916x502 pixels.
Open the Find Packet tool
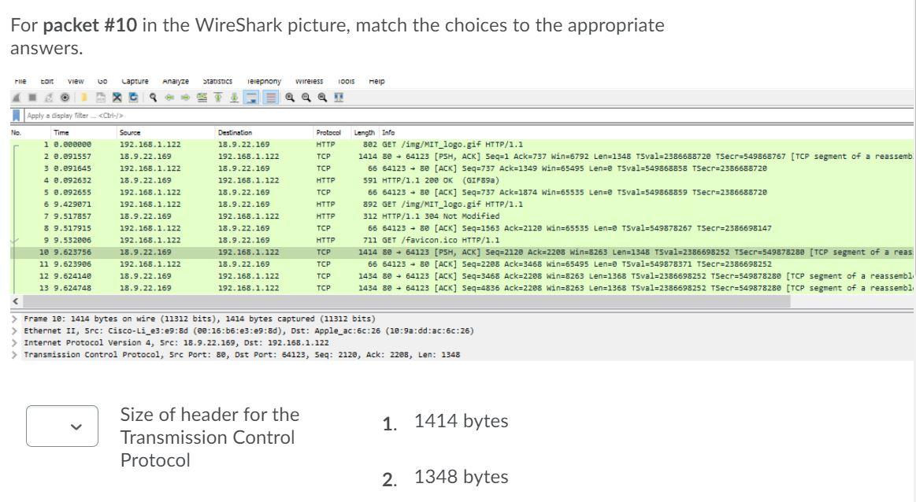point(152,97)
